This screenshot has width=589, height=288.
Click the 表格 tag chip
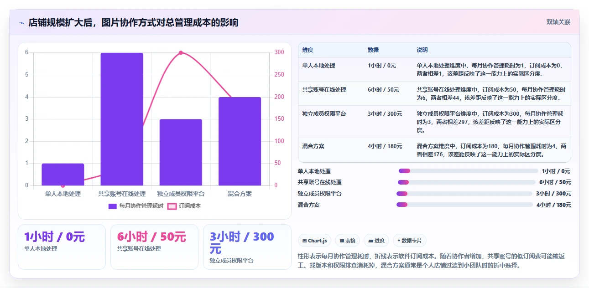[x=348, y=241]
